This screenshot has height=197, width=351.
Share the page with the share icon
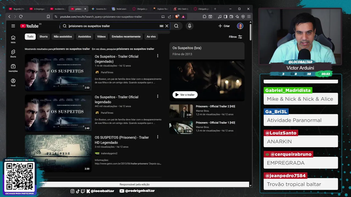pos(169,17)
